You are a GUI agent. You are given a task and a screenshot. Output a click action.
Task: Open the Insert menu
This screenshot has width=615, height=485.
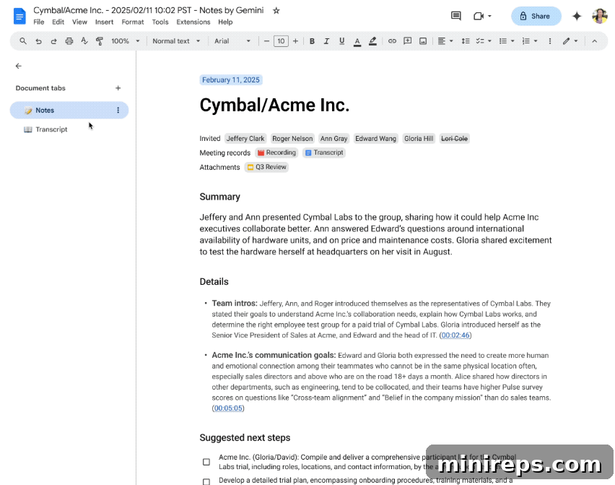[x=105, y=22]
